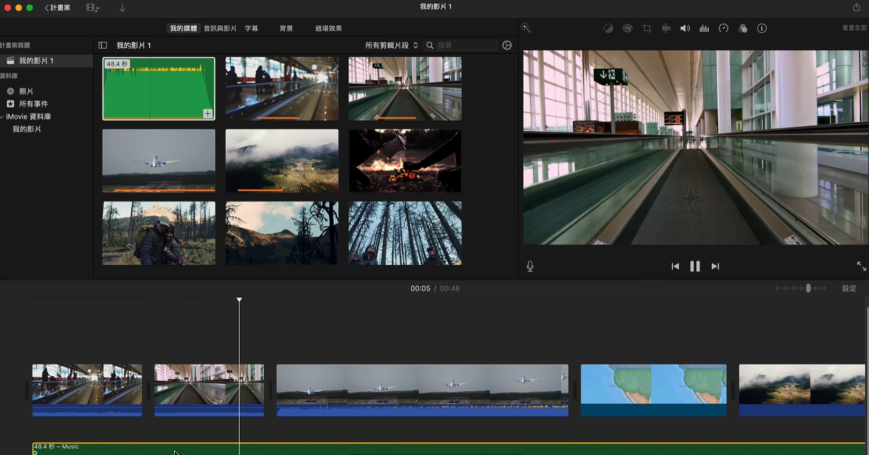
Task: Go back to 計畫案 projects
Action: pos(57,8)
